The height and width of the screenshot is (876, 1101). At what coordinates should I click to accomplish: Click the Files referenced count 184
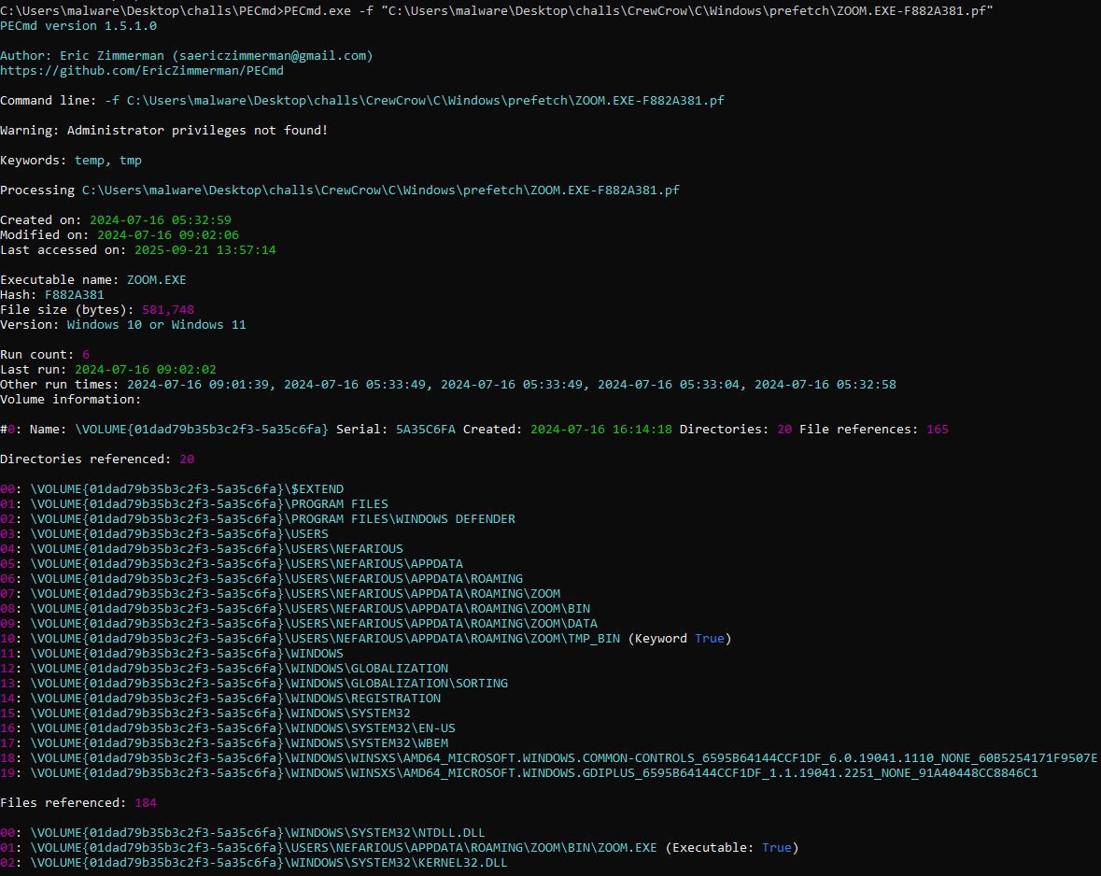tap(146, 803)
